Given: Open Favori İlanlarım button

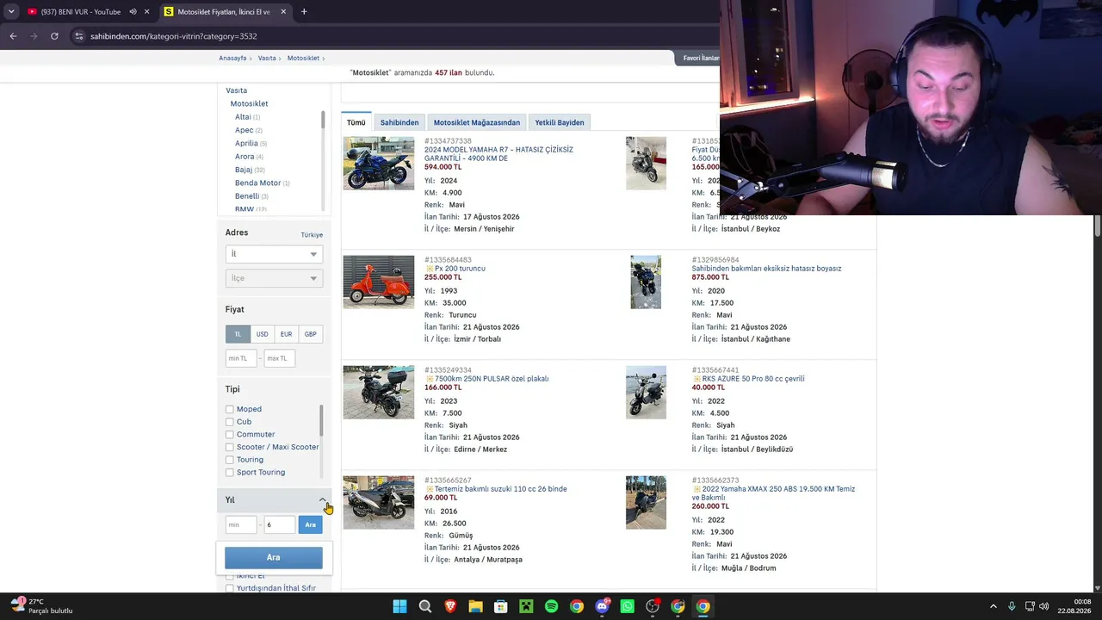Looking at the screenshot, I should [699, 58].
